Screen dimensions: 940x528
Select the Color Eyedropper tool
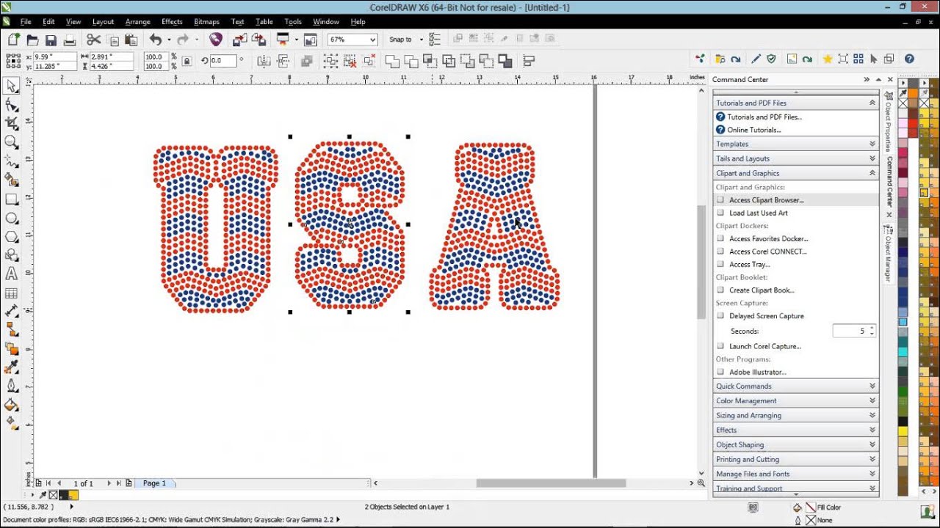coord(11,367)
